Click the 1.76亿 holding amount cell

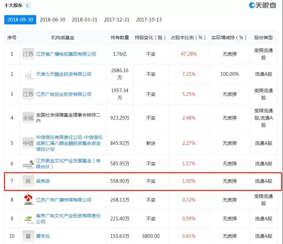(120, 54)
